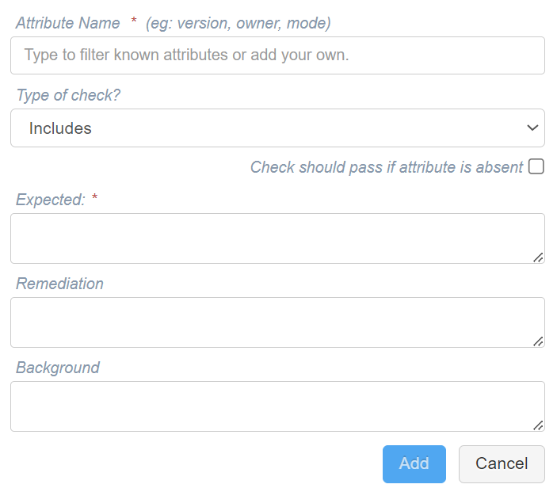Screen dimensions: 557x488
Task: Focus the Remediation text area
Action: pyautogui.click(x=277, y=322)
